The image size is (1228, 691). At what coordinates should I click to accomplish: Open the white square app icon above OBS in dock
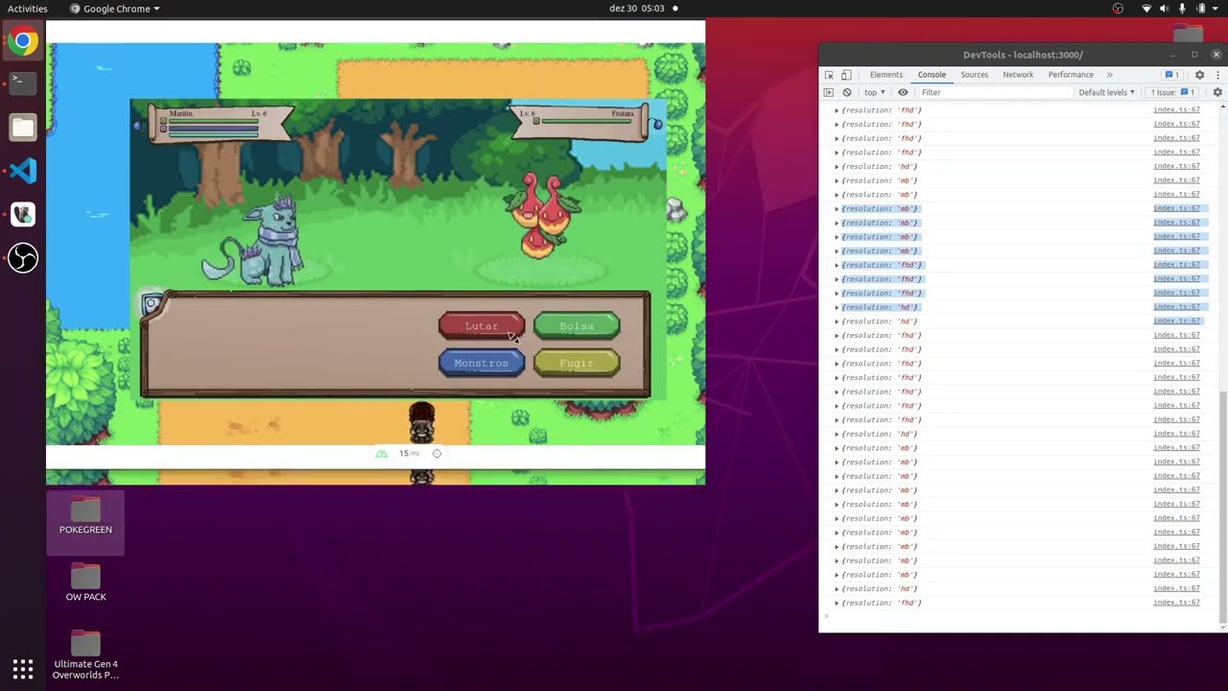pyautogui.click(x=23, y=214)
